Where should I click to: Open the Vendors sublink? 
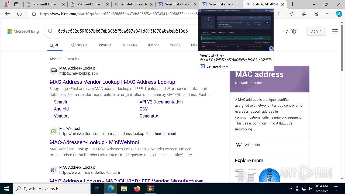(x=62, y=116)
